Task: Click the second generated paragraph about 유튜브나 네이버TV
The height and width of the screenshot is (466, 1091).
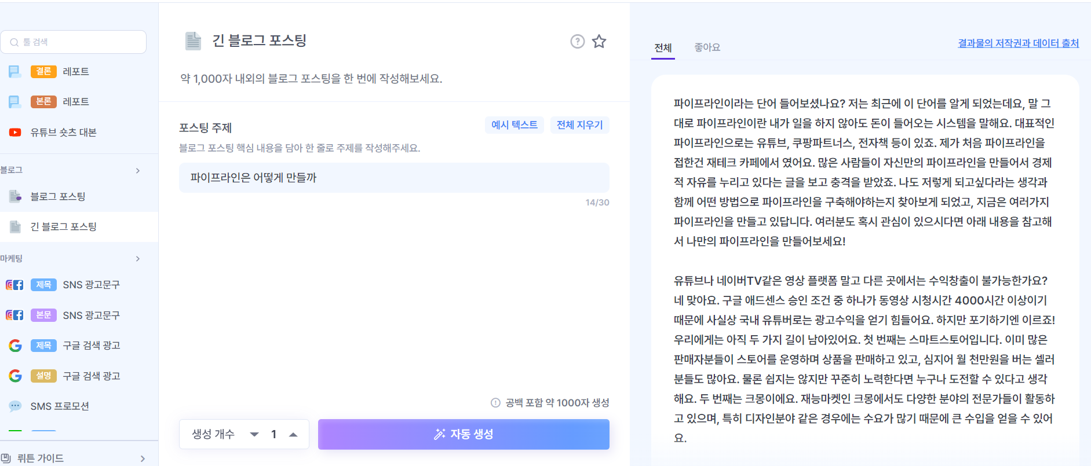Action: 864,359
